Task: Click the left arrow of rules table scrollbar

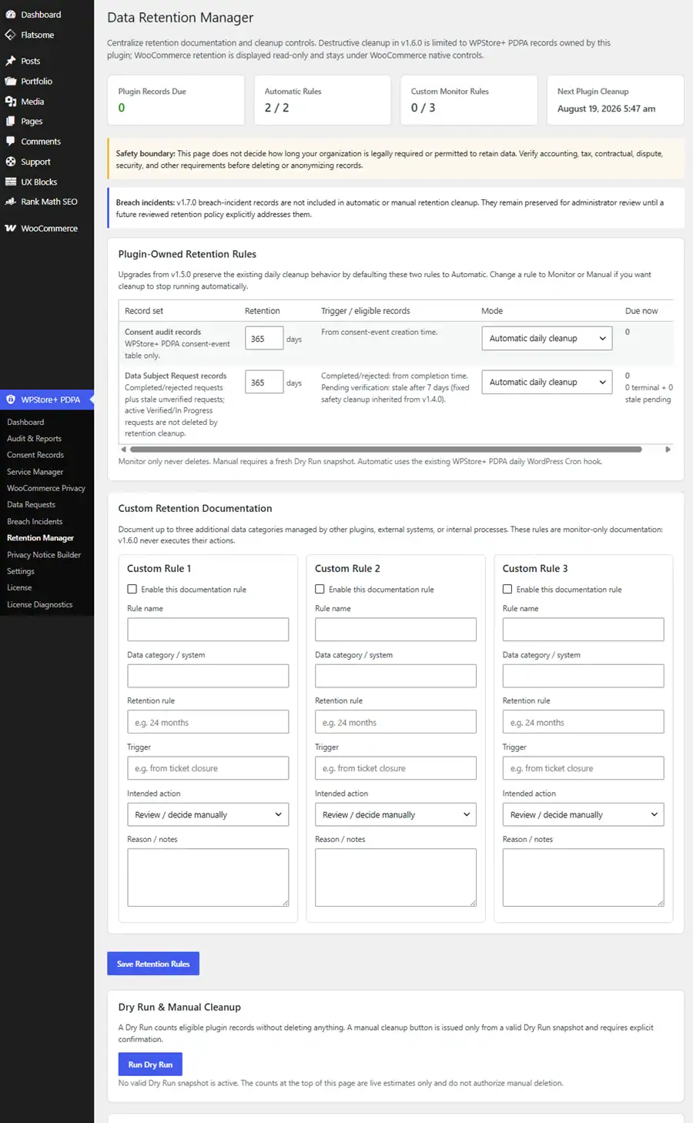Action: (123, 449)
